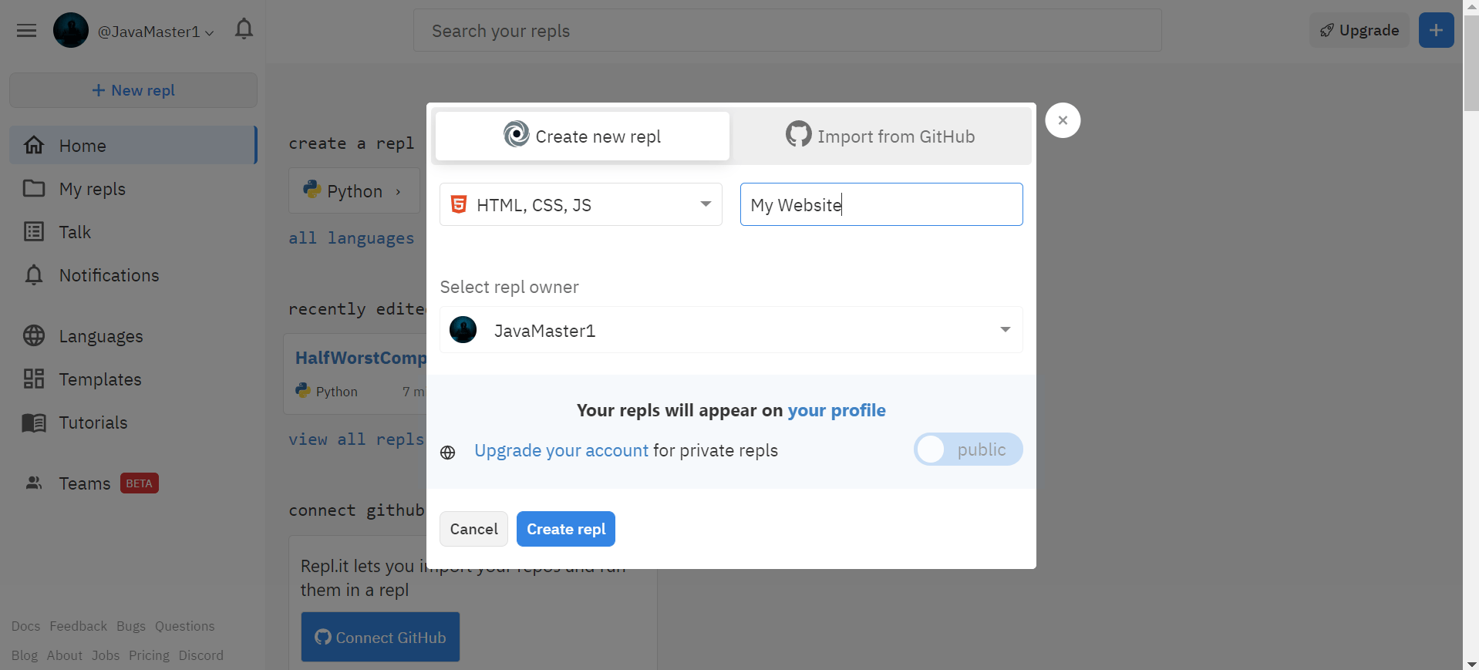Click the Python logo in create a repl

pyautogui.click(x=312, y=189)
